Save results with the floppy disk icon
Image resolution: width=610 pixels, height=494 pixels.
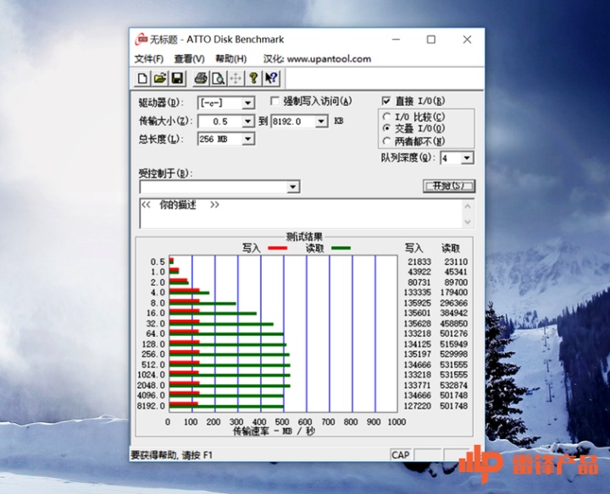click(x=177, y=79)
